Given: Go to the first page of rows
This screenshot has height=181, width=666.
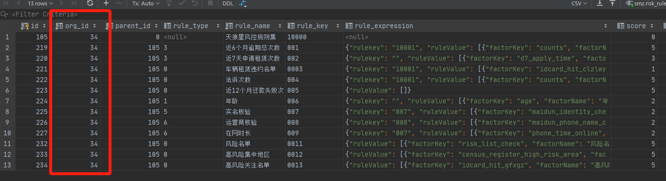Looking at the screenshot, I should click(x=6, y=3).
